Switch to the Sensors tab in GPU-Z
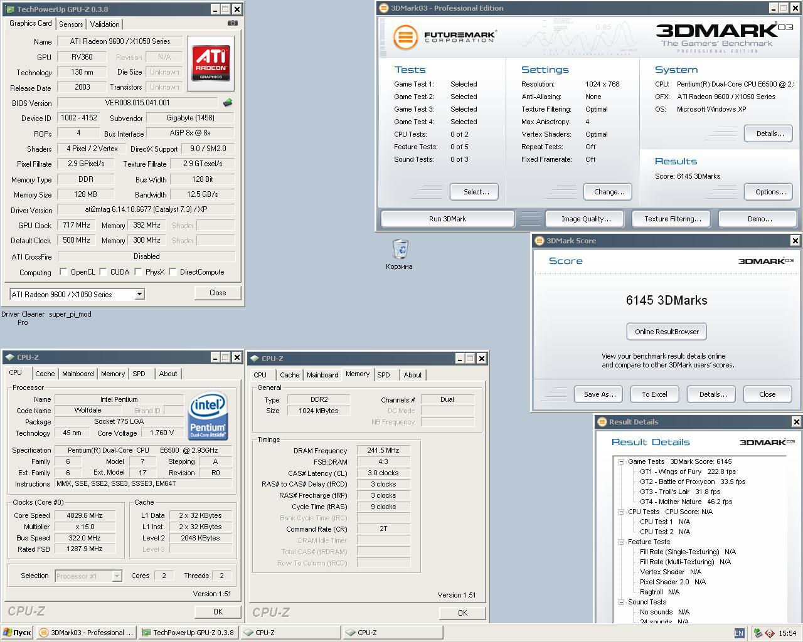Screen dimensions: 803x642 click(x=71, y=24)
